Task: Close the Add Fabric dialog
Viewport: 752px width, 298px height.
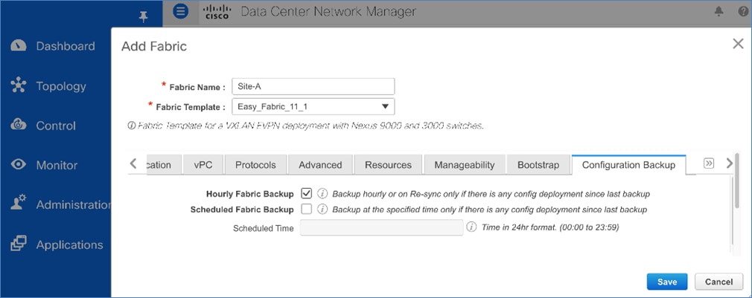Action: (x=738, y=44)
